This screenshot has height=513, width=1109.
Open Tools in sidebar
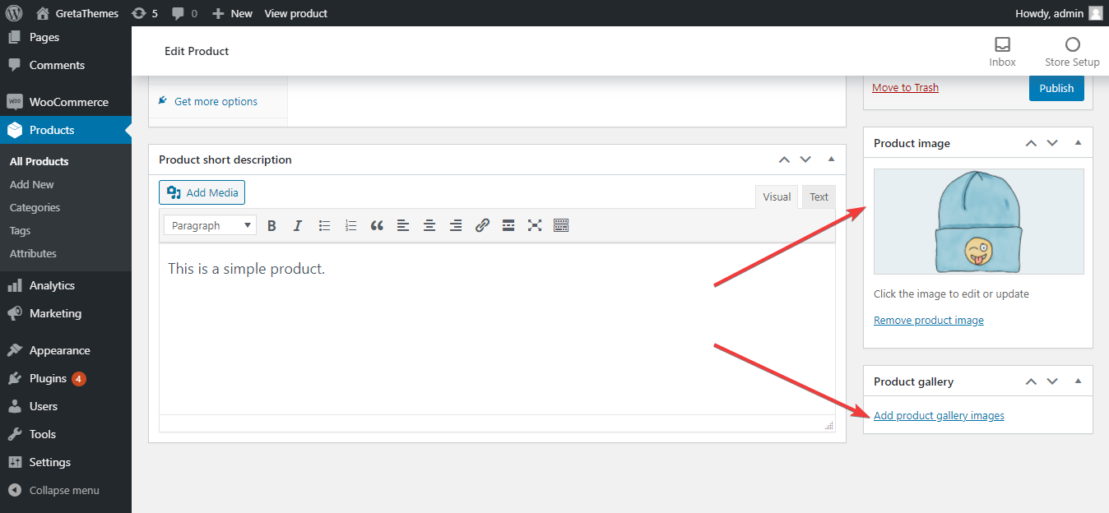66,434
